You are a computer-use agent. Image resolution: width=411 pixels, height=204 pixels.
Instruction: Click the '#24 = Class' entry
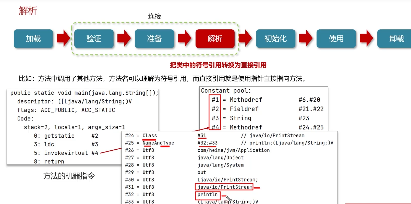pyautogui.click(x=141, y=136)
